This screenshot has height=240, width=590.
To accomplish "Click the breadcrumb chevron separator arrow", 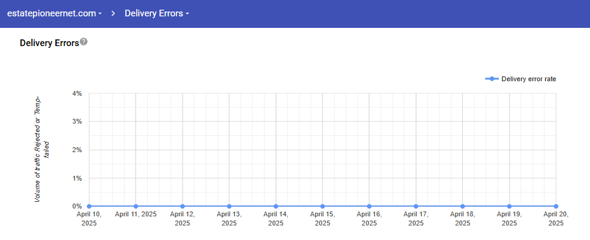I will (x=113, y=13).
